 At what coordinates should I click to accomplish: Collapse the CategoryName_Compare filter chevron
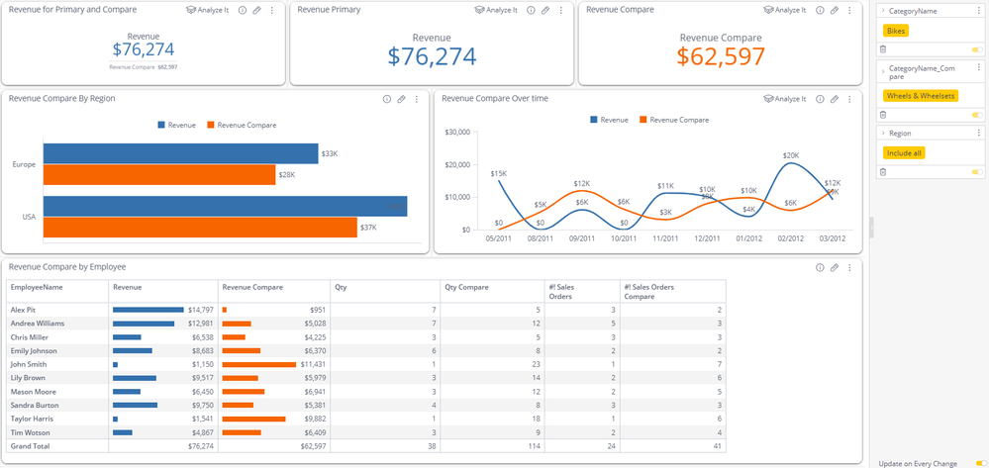coord(882,71)
